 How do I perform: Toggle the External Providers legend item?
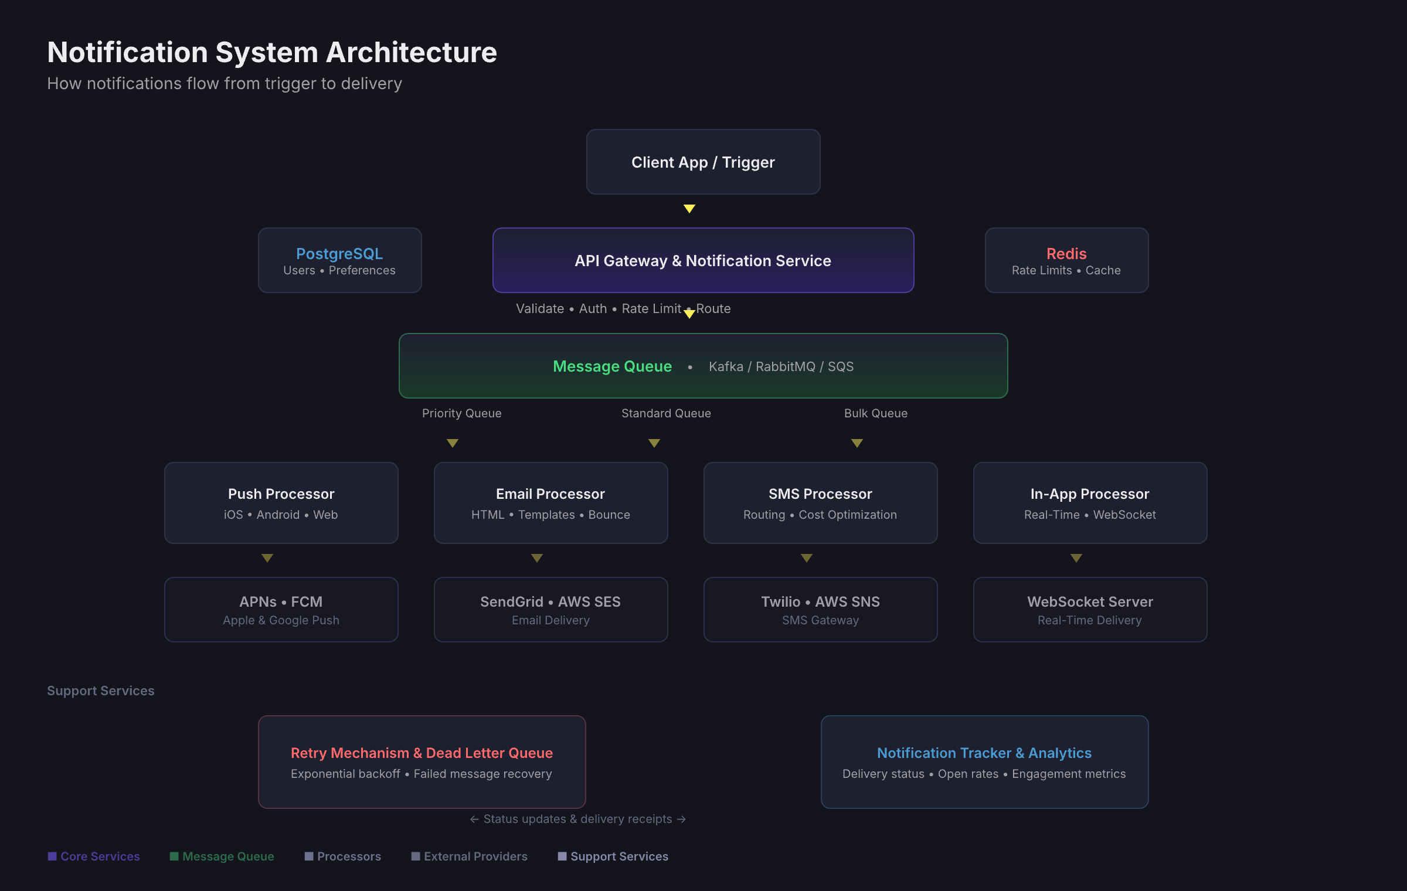[475, 856]
